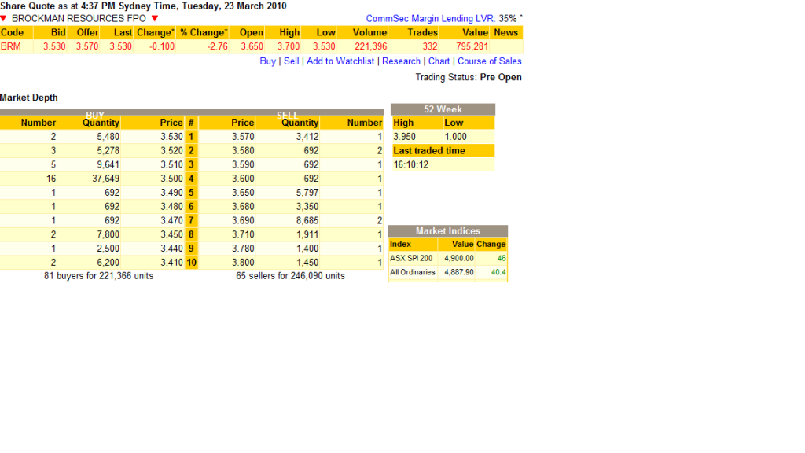Screen dimensions: 805x453
Task: Click the buy quantity 37,649
Action: [106, 179]
